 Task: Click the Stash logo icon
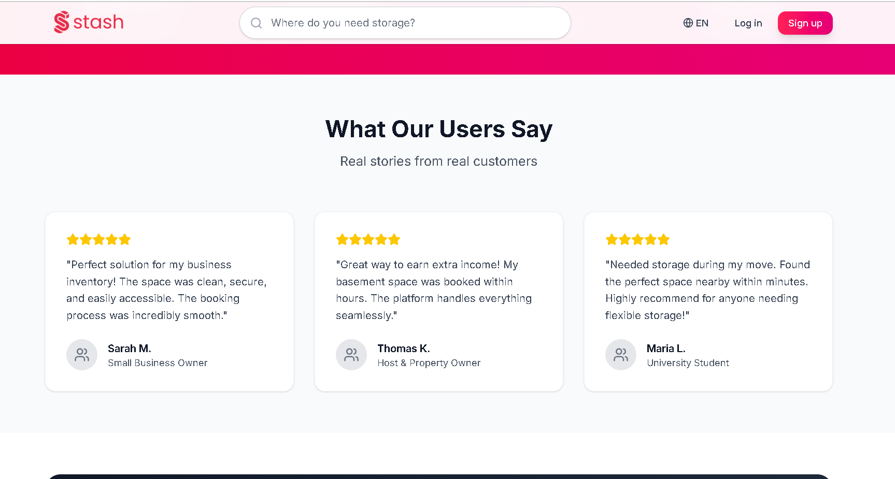(x=62, y=22)
